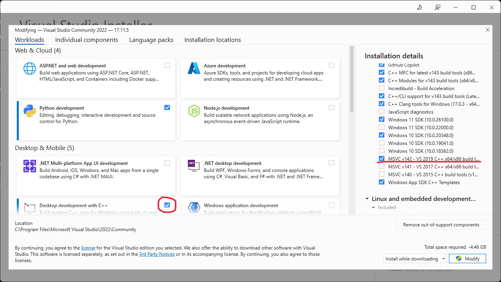Click the Node.js hexagon workload icon
This screenshot has width=501, height=282.
pos(194,111)
